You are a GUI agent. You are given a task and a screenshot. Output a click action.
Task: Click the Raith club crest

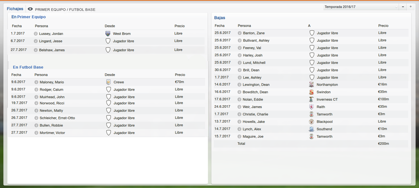tap(311, 107)
